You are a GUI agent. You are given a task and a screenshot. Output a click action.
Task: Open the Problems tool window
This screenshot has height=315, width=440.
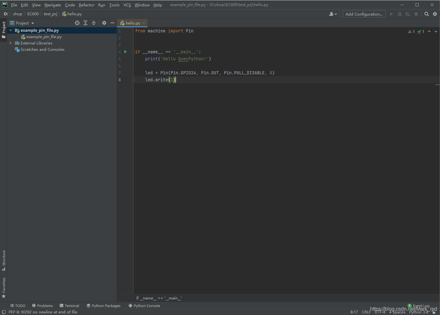[43, 306]
